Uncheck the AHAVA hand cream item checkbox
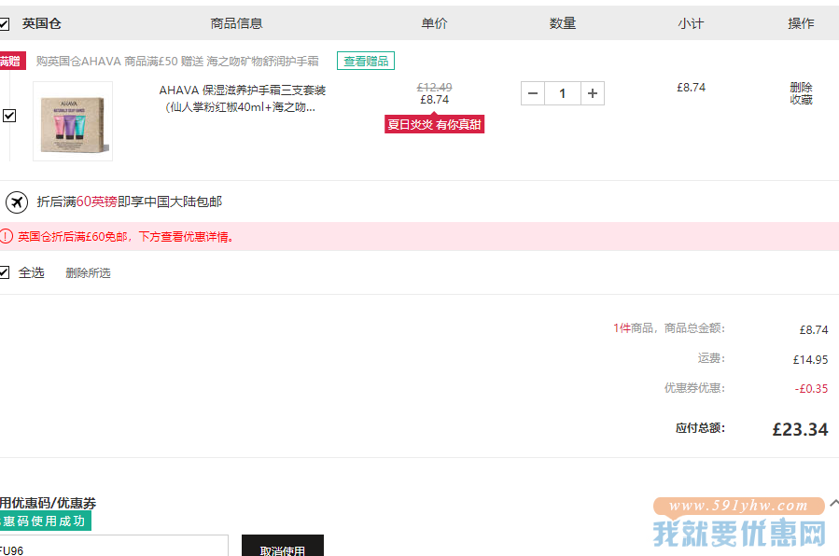Image resolution: width=839 pixels, height=556 pixels. point(9,116)
